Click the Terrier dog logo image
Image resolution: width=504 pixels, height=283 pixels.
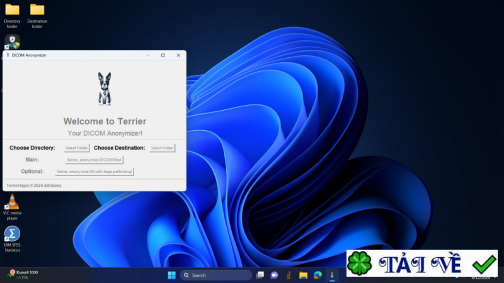click(x=104, y=89)
